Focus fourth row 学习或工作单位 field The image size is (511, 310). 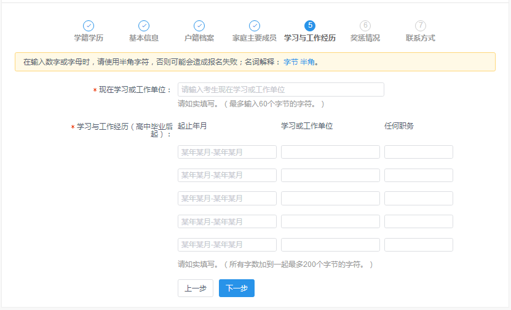click(x=330, y=221)
